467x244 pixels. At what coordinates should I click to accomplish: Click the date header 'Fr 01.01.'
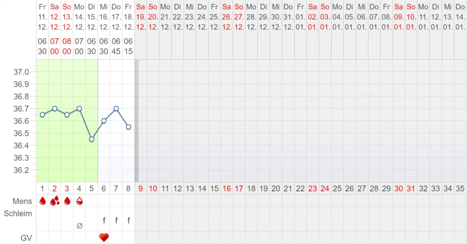pyautogui.click(x=300, y=17)
